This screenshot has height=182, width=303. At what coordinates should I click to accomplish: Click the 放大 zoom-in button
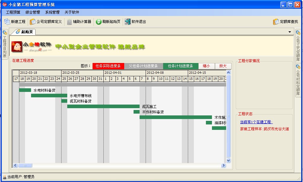223,66
